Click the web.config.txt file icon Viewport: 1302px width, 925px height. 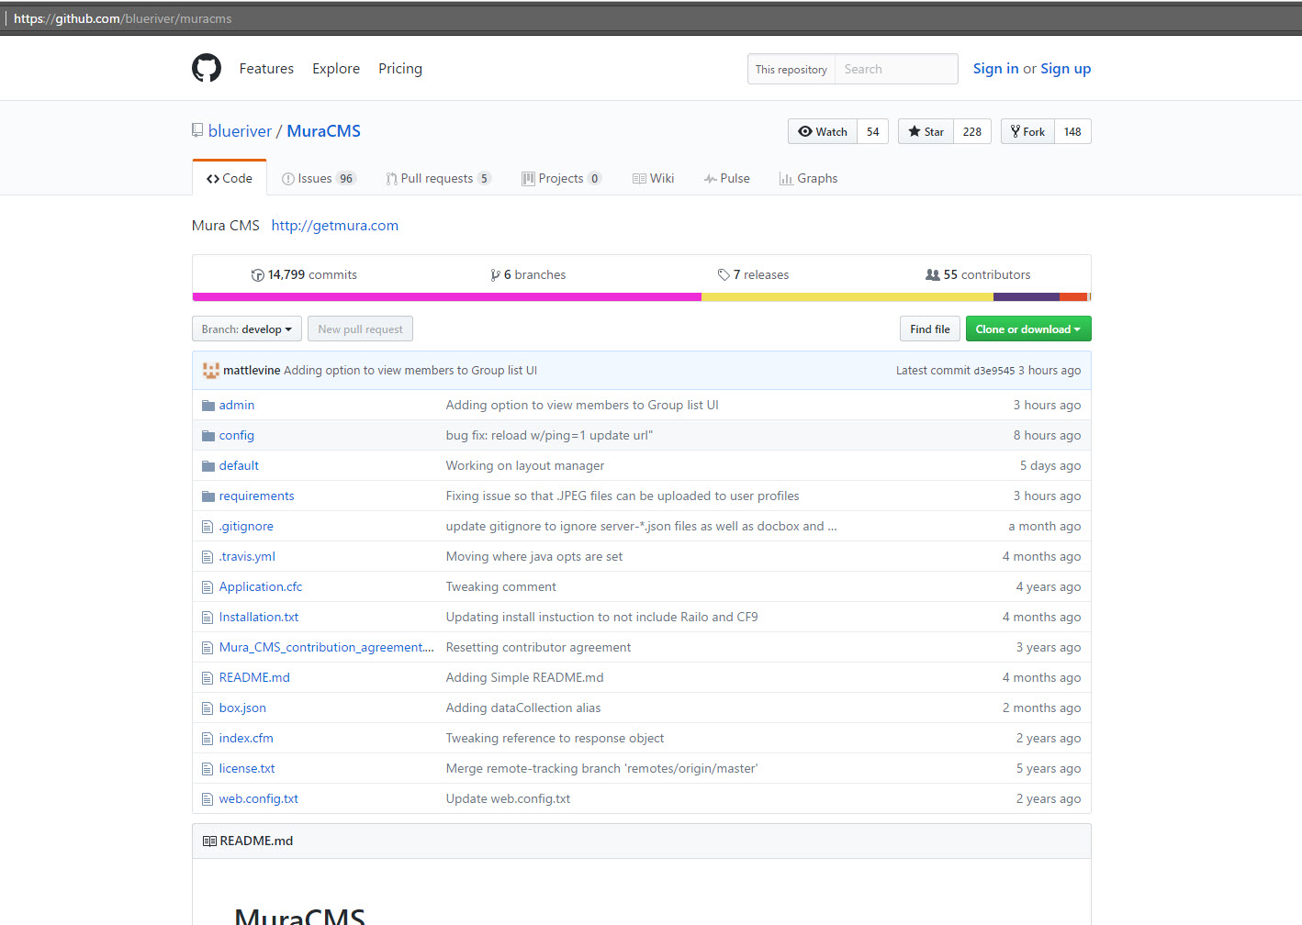pyautogui.click(x=208, y=798)
